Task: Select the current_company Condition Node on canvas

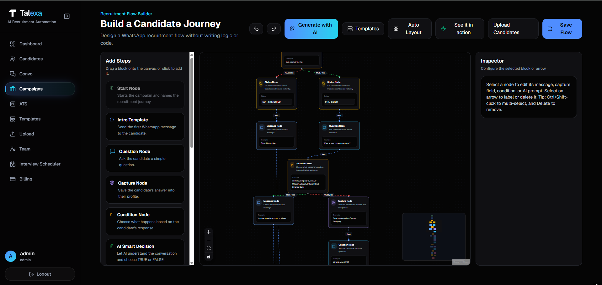Action: pyautogui.click(x=308, y=176)
